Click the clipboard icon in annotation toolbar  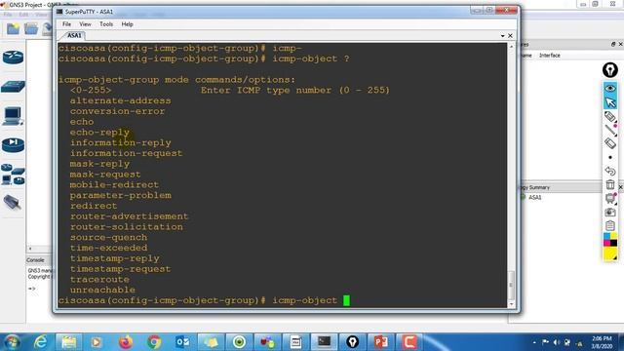point(610,225)
